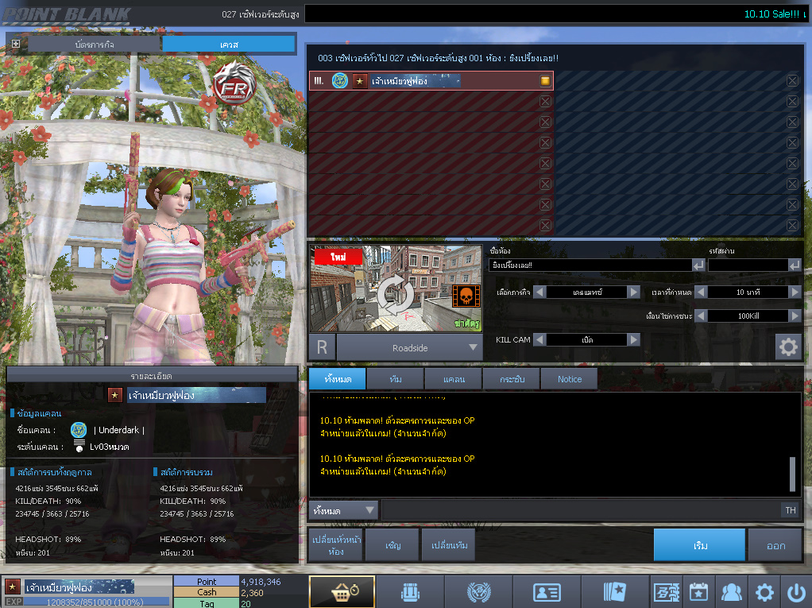
Task: Click the เปลี่ยนทีม change team button
Action: [x=448, y=546]
